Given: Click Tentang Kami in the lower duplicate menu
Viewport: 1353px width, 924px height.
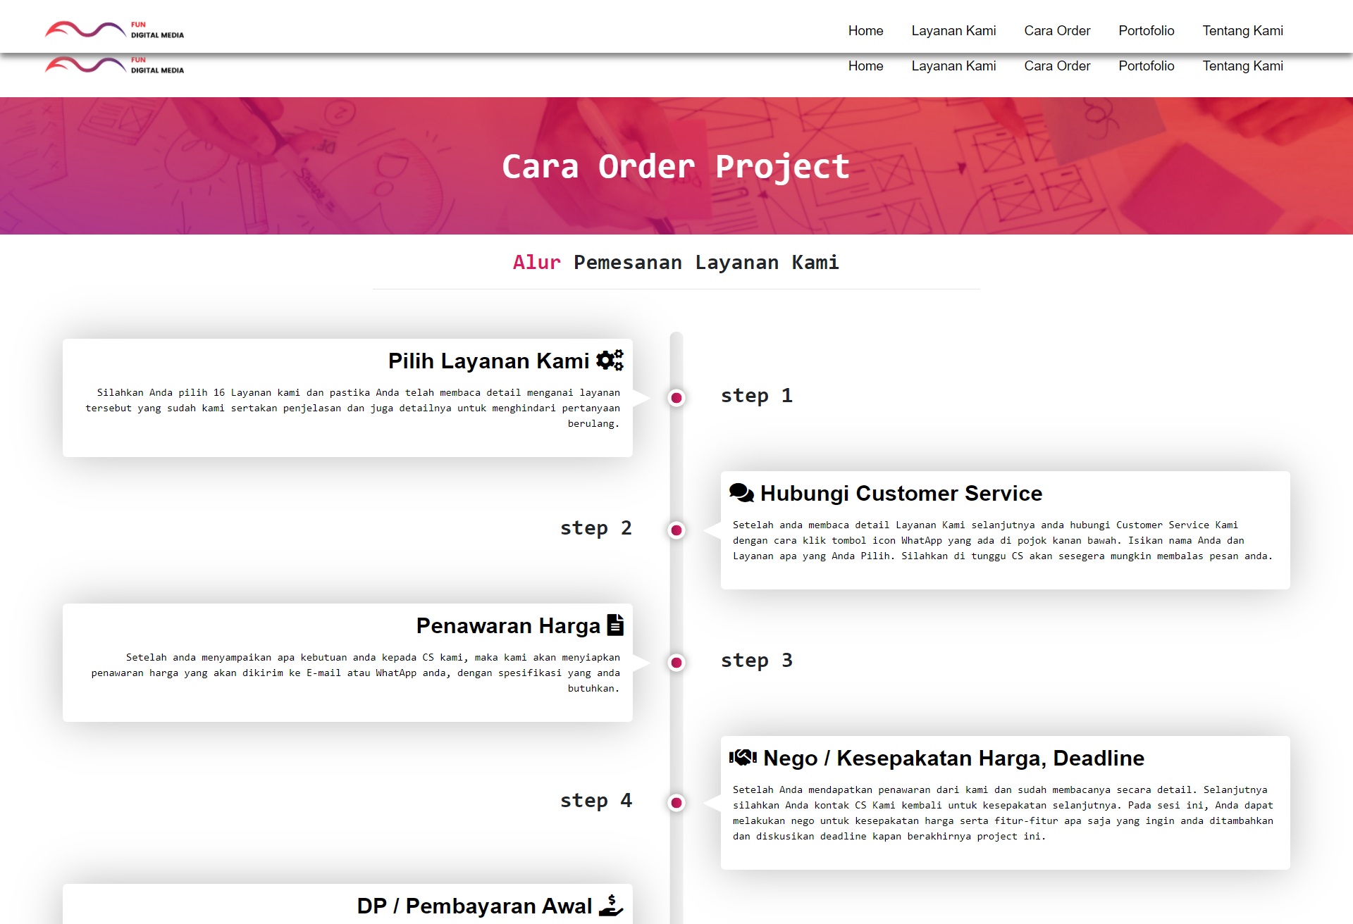Looking at the screenshot, I should tap(1242, 66).
